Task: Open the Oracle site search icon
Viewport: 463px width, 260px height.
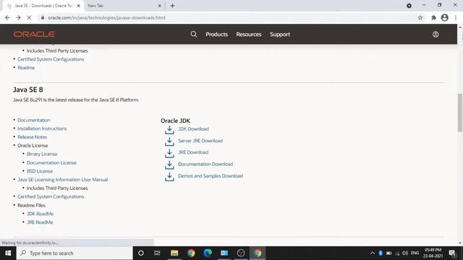Action: [193, 34]
